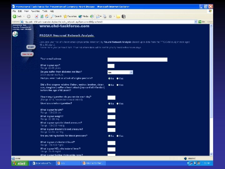Click the cholesterol level input field
Image resolution: width=225 pixels, height=169 pixels.
click(111, 143)
